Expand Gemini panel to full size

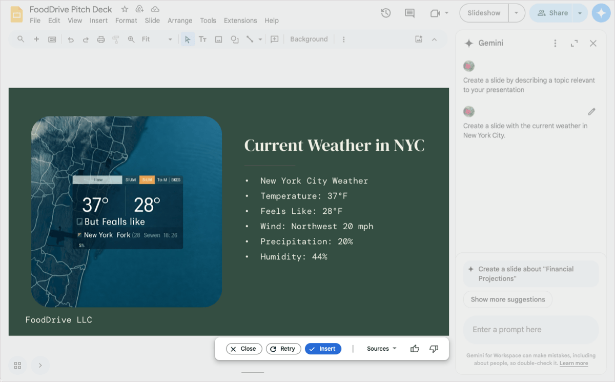[574, 44]
